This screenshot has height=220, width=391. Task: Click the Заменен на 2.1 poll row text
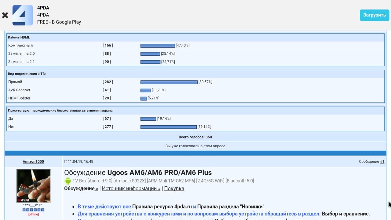point(21,62)
